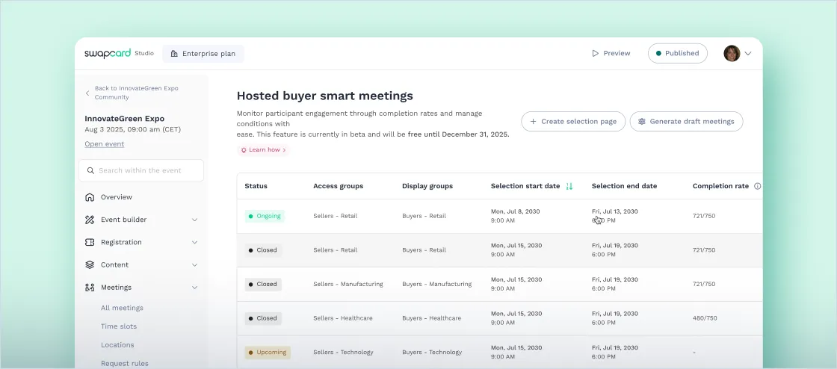
Task: Go to All meetings
Action: coord(123,308)
